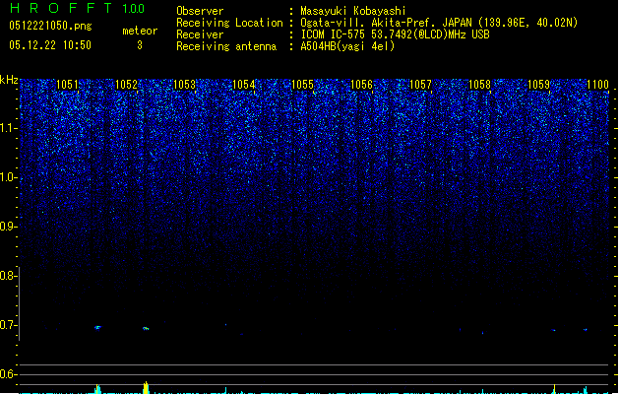Click the 1052 time marker
This screenshot has height=394, width=619.
[126, 84]
